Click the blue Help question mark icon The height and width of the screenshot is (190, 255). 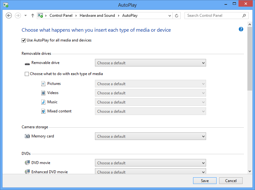coord(241,29)
